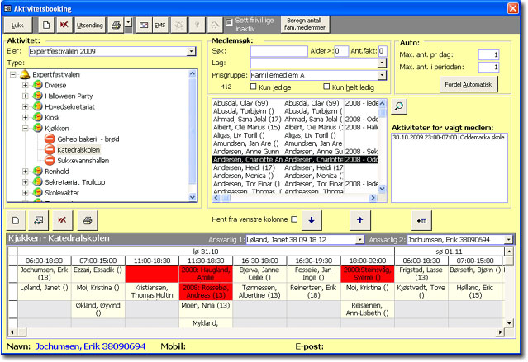Viewport: 528px width, 362px height.
Task: Click the lower printer icon
Action: click(x=88, y=220)
